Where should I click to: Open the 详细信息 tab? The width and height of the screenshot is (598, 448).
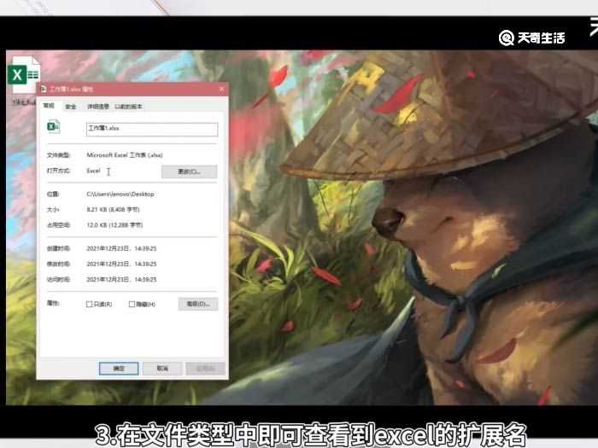tap(98, 107)
